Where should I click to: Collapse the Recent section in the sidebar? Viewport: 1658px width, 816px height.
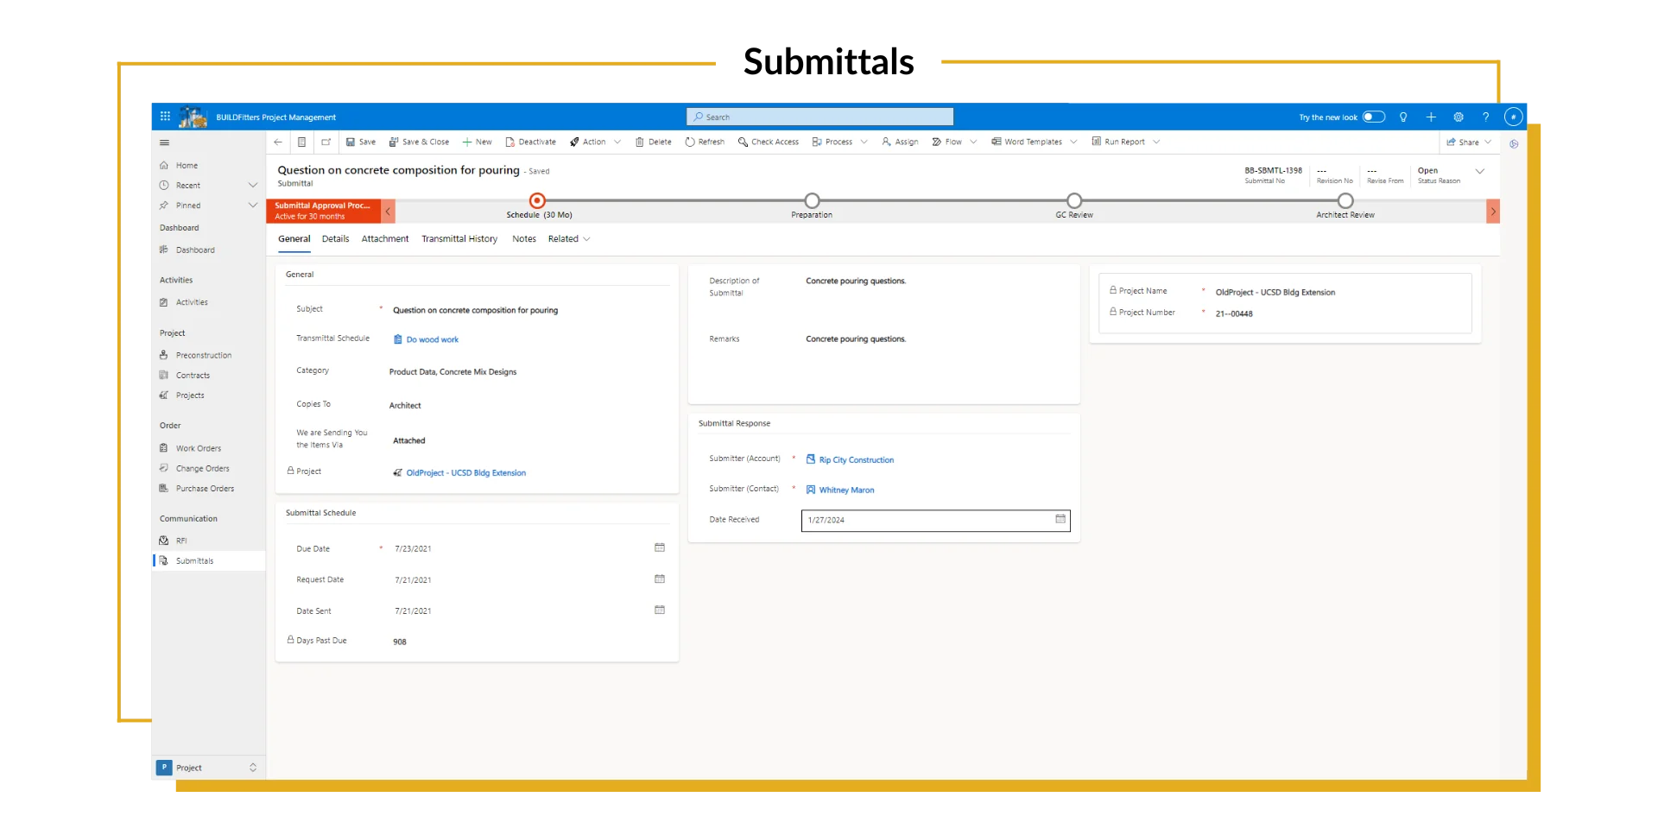click(x=253, y=185)
